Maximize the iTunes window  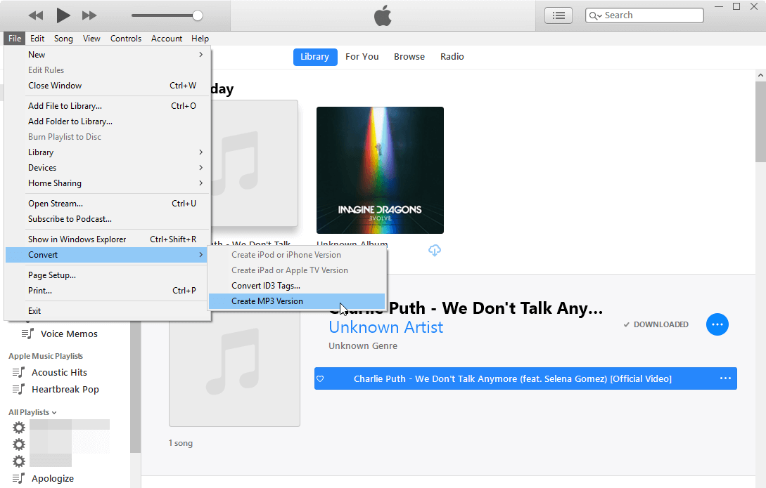click(736, 7)
